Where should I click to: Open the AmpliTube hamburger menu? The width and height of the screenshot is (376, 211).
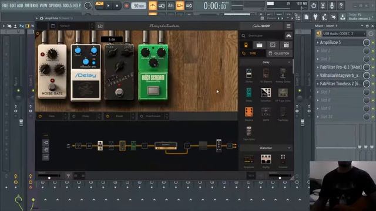click(288, 26)
